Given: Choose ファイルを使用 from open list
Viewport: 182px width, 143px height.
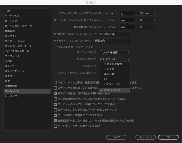Looking at the screenshot, I should point(114,64).
